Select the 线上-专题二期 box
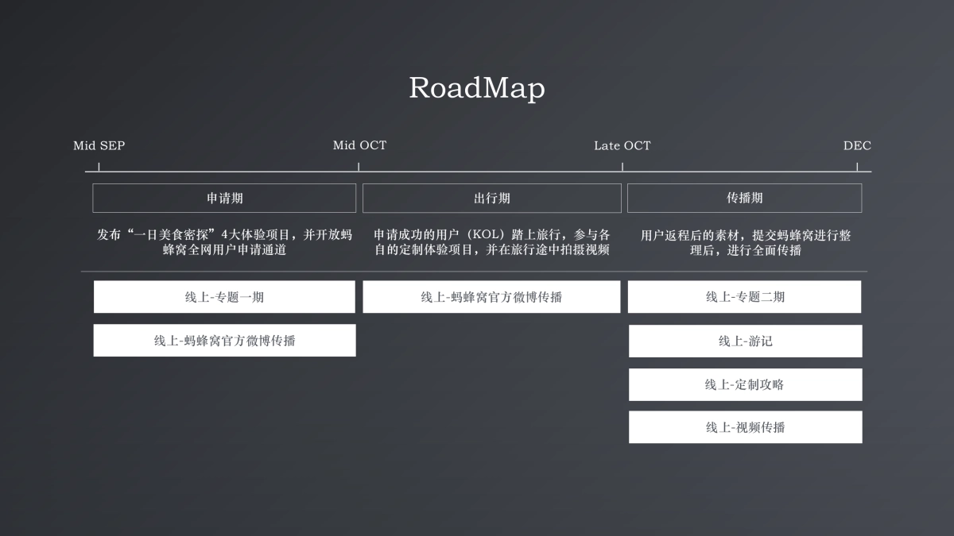Image resolution: width=954 pixels, height=536 pixels. [745, 296]
